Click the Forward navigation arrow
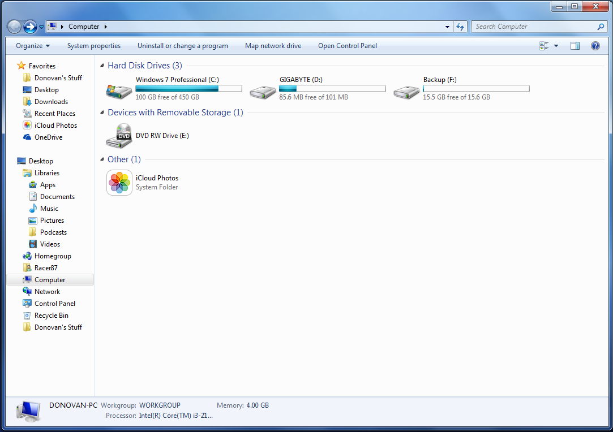The image size is (613, 432). click(x=30, y=27)
